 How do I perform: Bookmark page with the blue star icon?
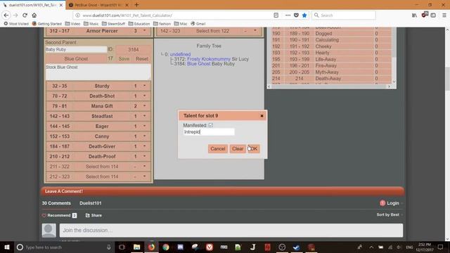[304, 15]
